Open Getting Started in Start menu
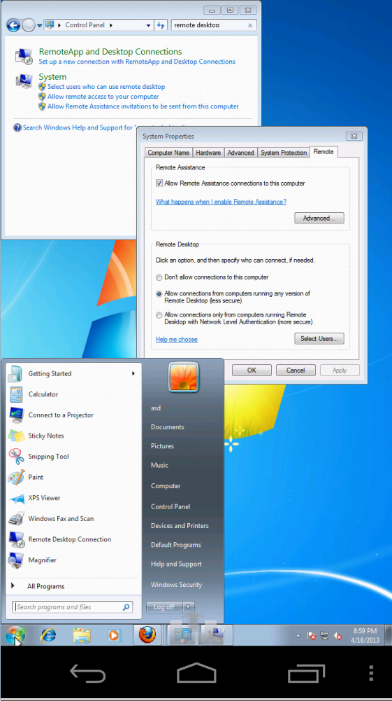Screen dimensions: 392x701 72,373
